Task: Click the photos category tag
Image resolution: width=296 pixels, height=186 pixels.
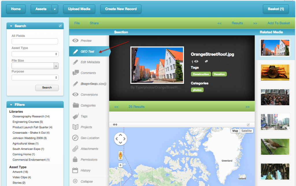Action: (197, 90)
